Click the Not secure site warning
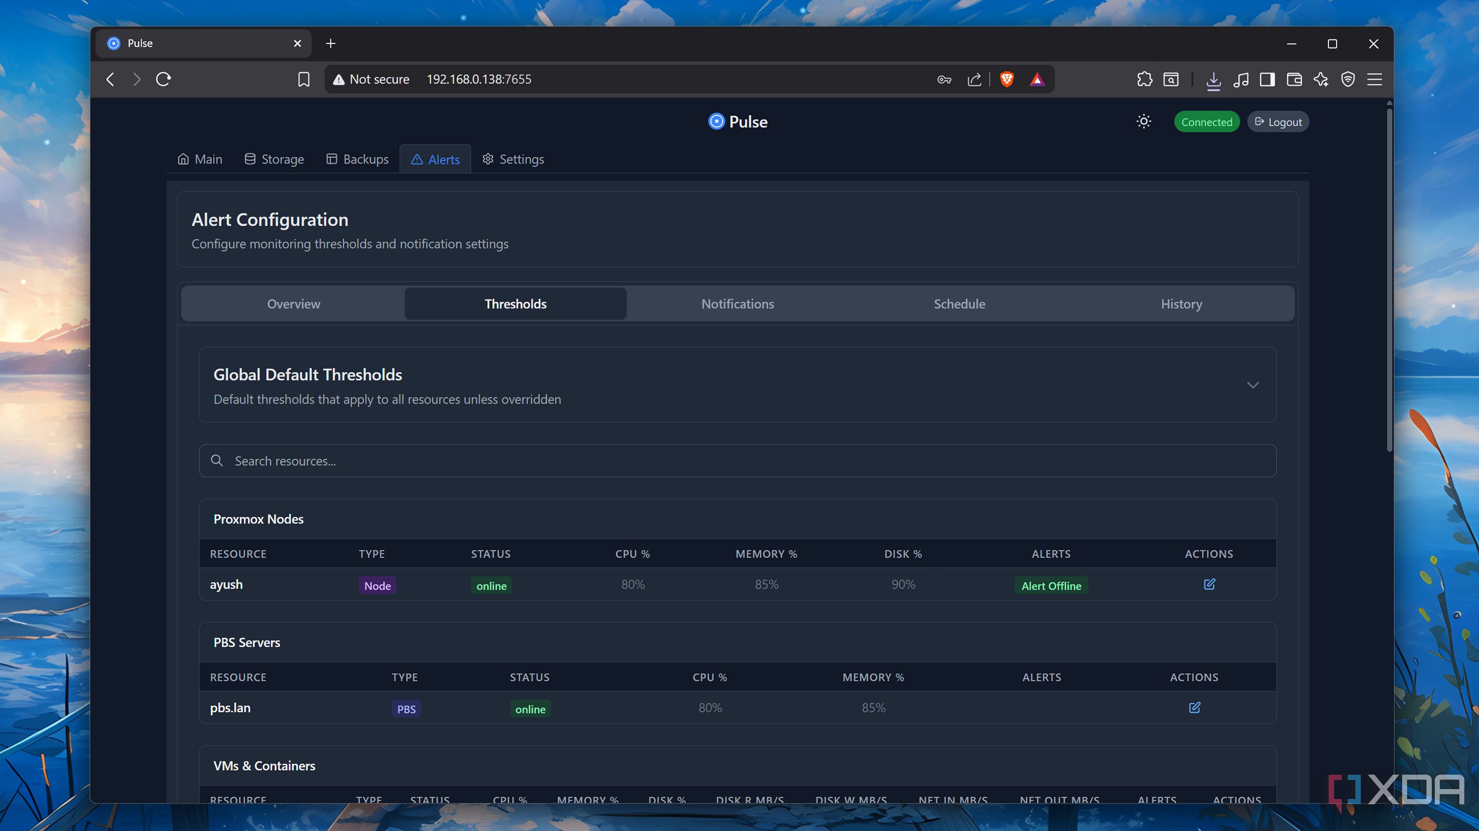 click(x=371, y=79)
